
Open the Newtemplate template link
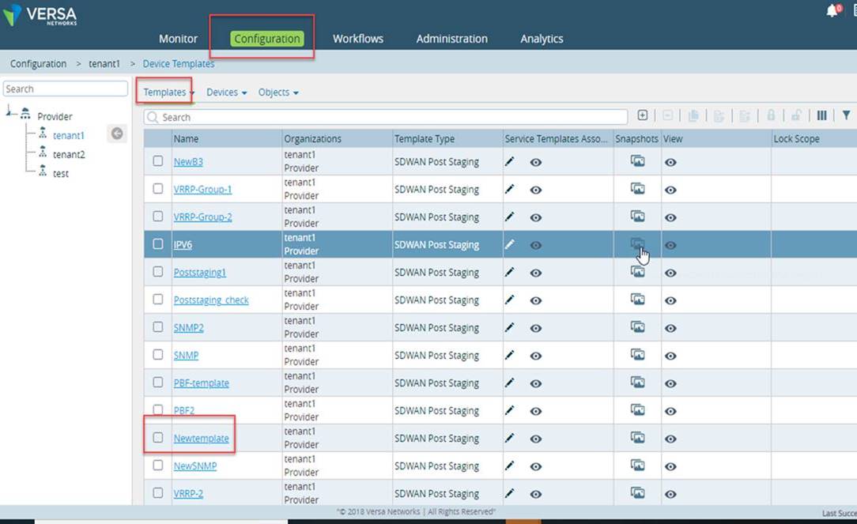tap(201, 438)
